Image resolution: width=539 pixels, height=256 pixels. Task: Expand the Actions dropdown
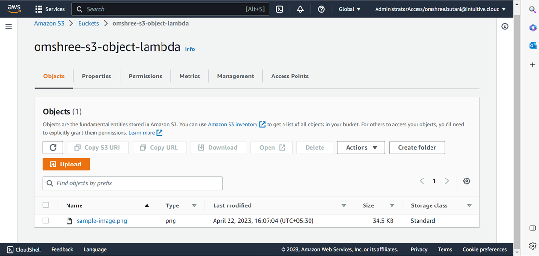click(x=361, y=148)
